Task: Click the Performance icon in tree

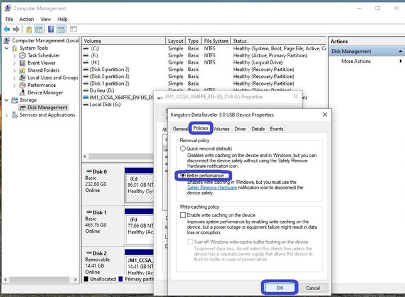Action: click(x=23, y=85)
